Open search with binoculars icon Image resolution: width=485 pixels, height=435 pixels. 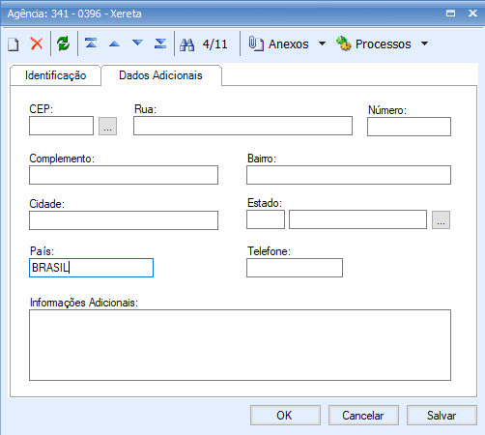pyautogui.click(x=186, y=44)
